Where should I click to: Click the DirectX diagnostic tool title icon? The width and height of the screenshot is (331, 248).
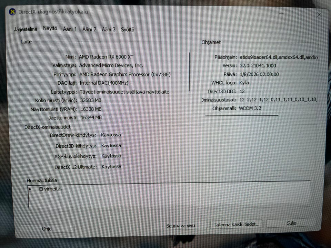click(12, 12)
